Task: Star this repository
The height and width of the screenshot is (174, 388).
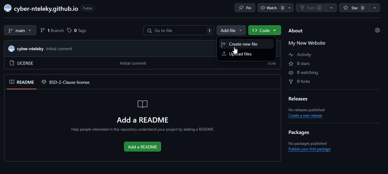Action: [354, 8]
